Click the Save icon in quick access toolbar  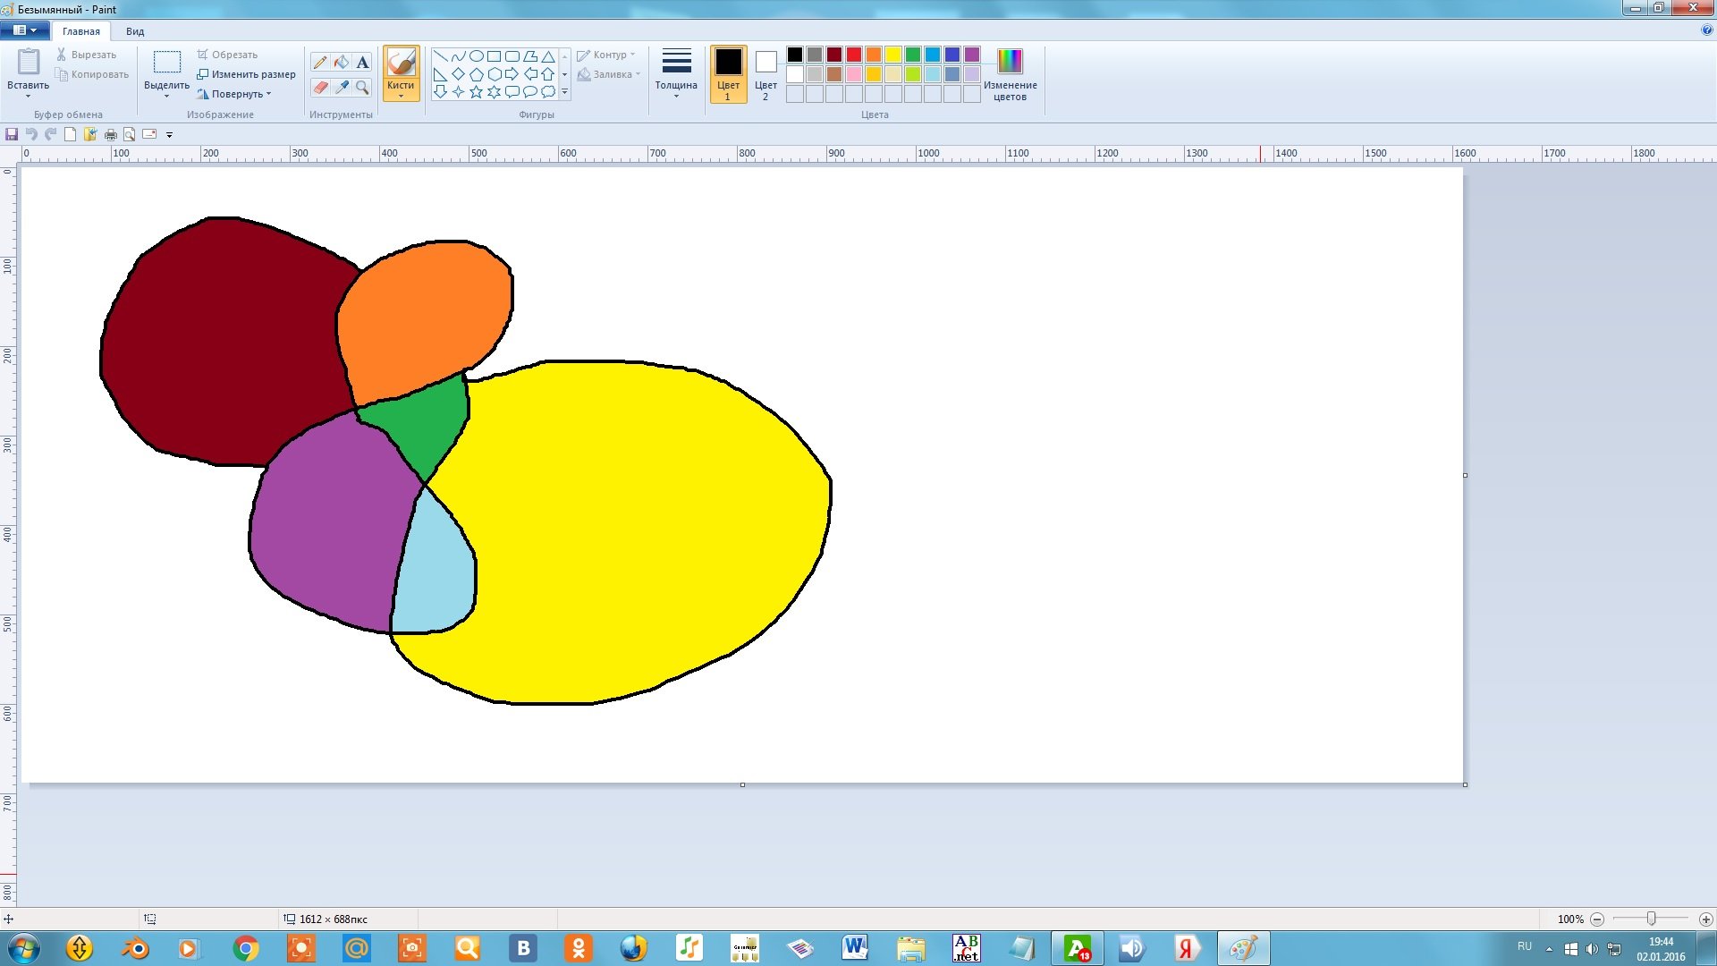[x=12, y=134]
